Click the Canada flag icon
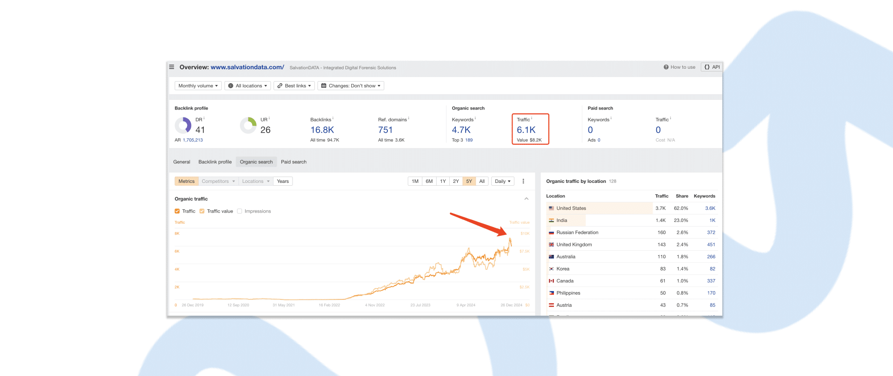This screenshot has height=376, width=893. coord(551,281)
